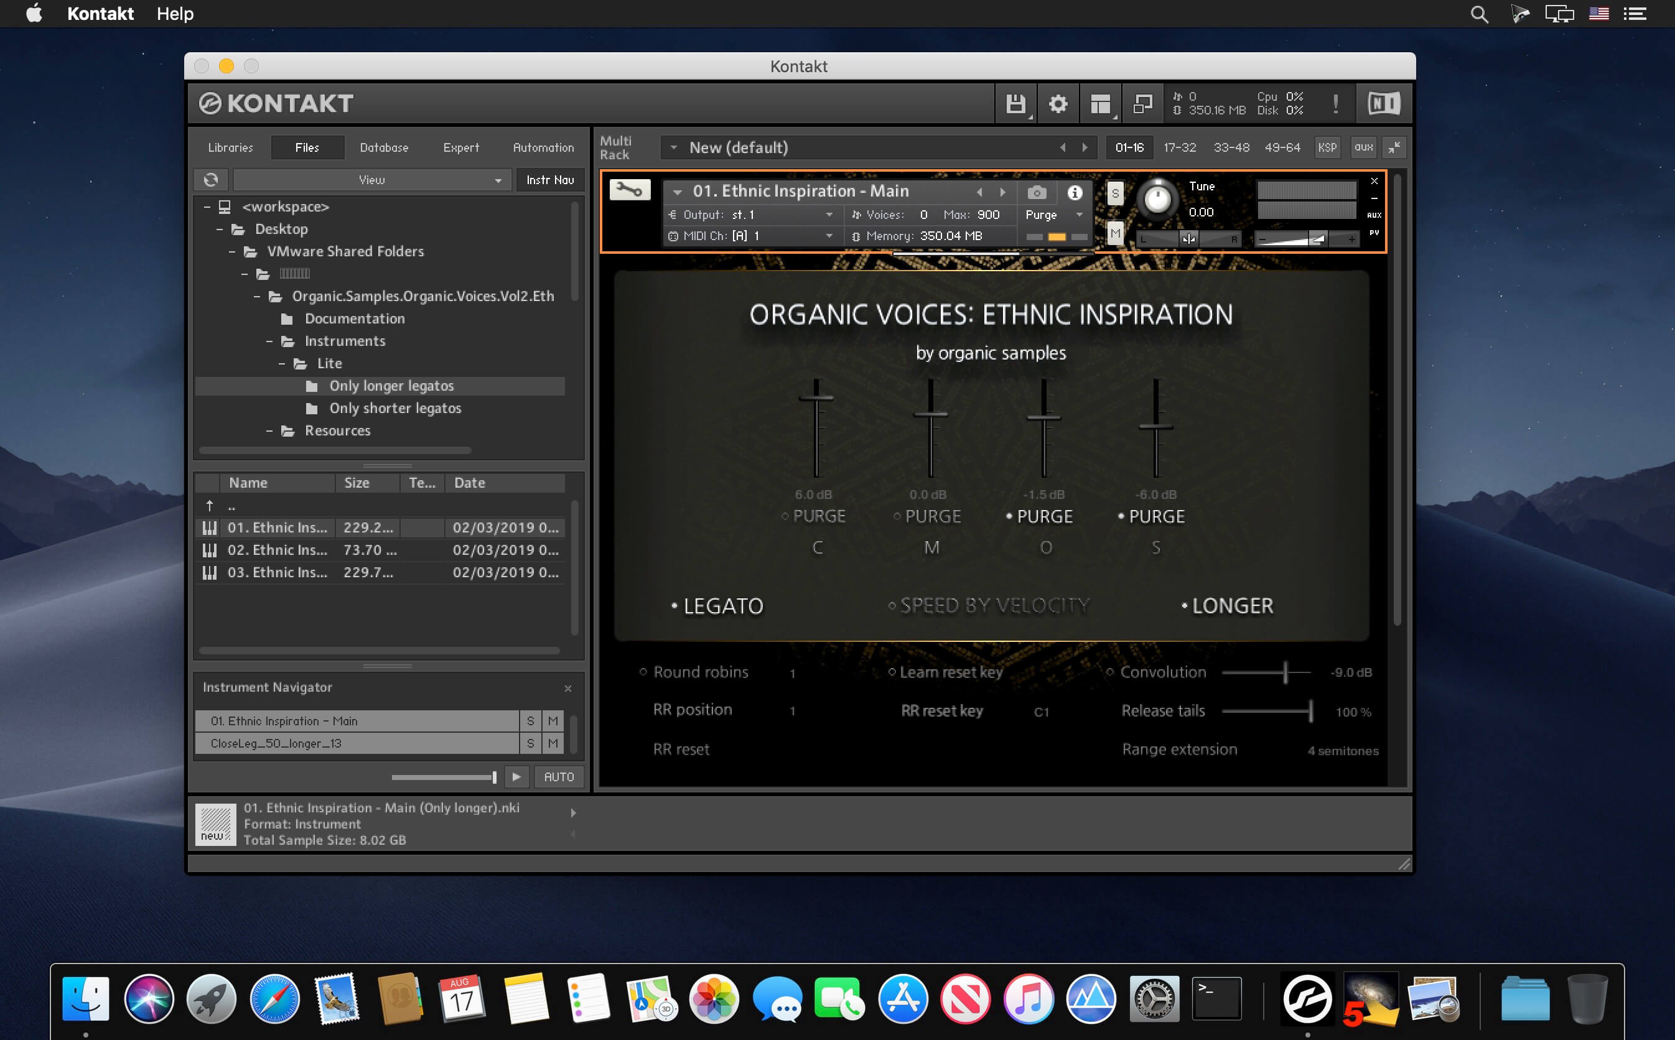Mute the instrument with the M button in header
Viewport: 1675px width, 1040px height.
pyautogui.click(x=1115, y=233)
